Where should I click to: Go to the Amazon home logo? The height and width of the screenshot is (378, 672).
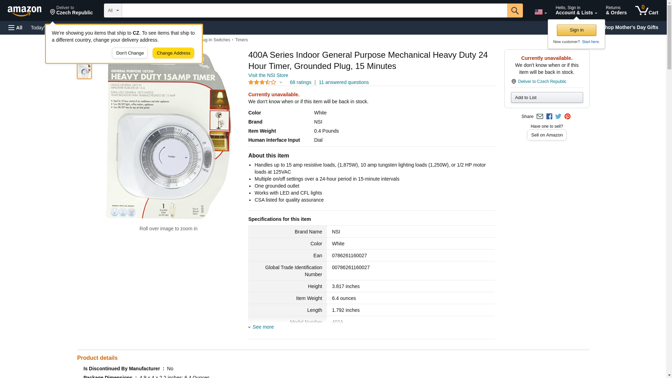(24, 11)
